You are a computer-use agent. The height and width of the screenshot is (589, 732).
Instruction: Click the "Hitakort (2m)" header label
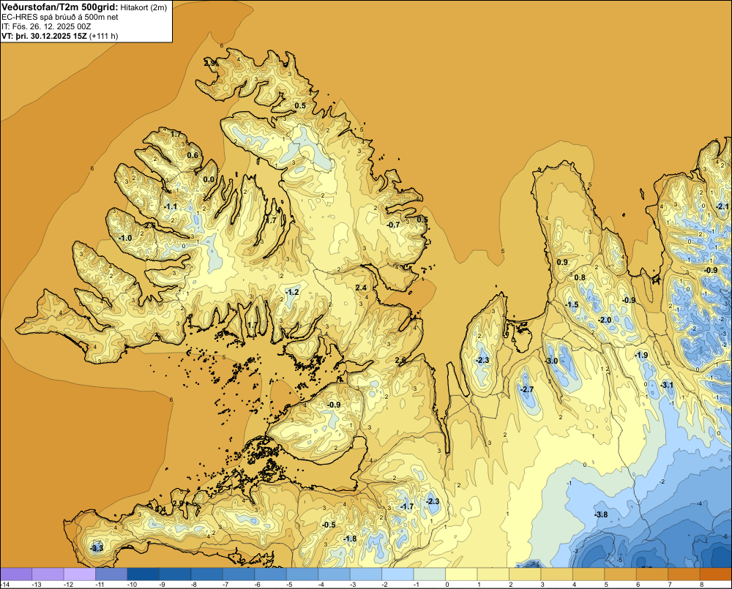pos(143,7)
